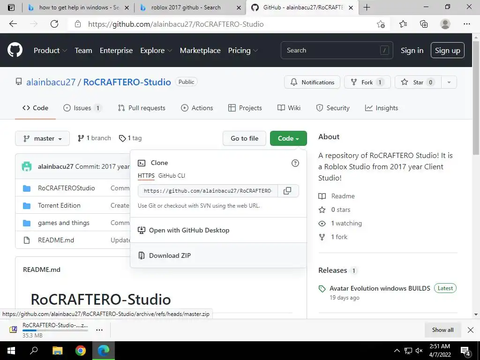The height and width of the screenshot is (360, 480).
Task: Click the Notifications button
Action: [312, 82]
